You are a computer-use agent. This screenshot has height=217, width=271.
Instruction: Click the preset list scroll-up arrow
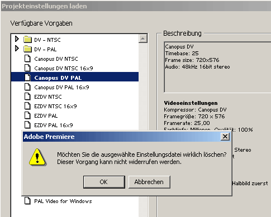[x=143, y=38]
